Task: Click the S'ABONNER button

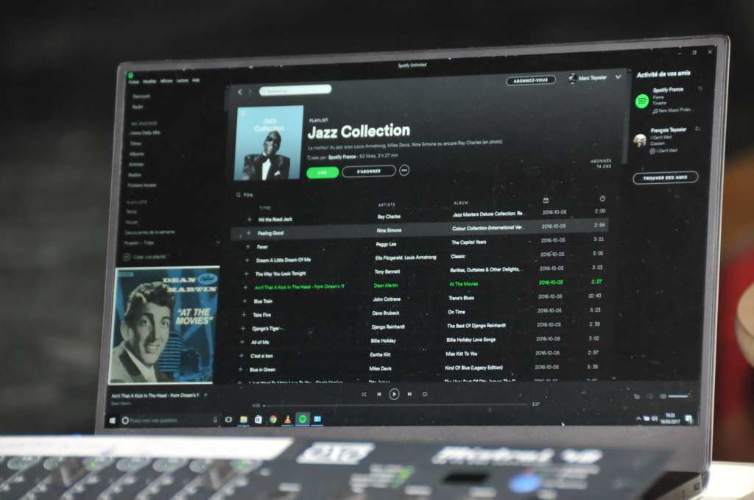Action: 369,171
